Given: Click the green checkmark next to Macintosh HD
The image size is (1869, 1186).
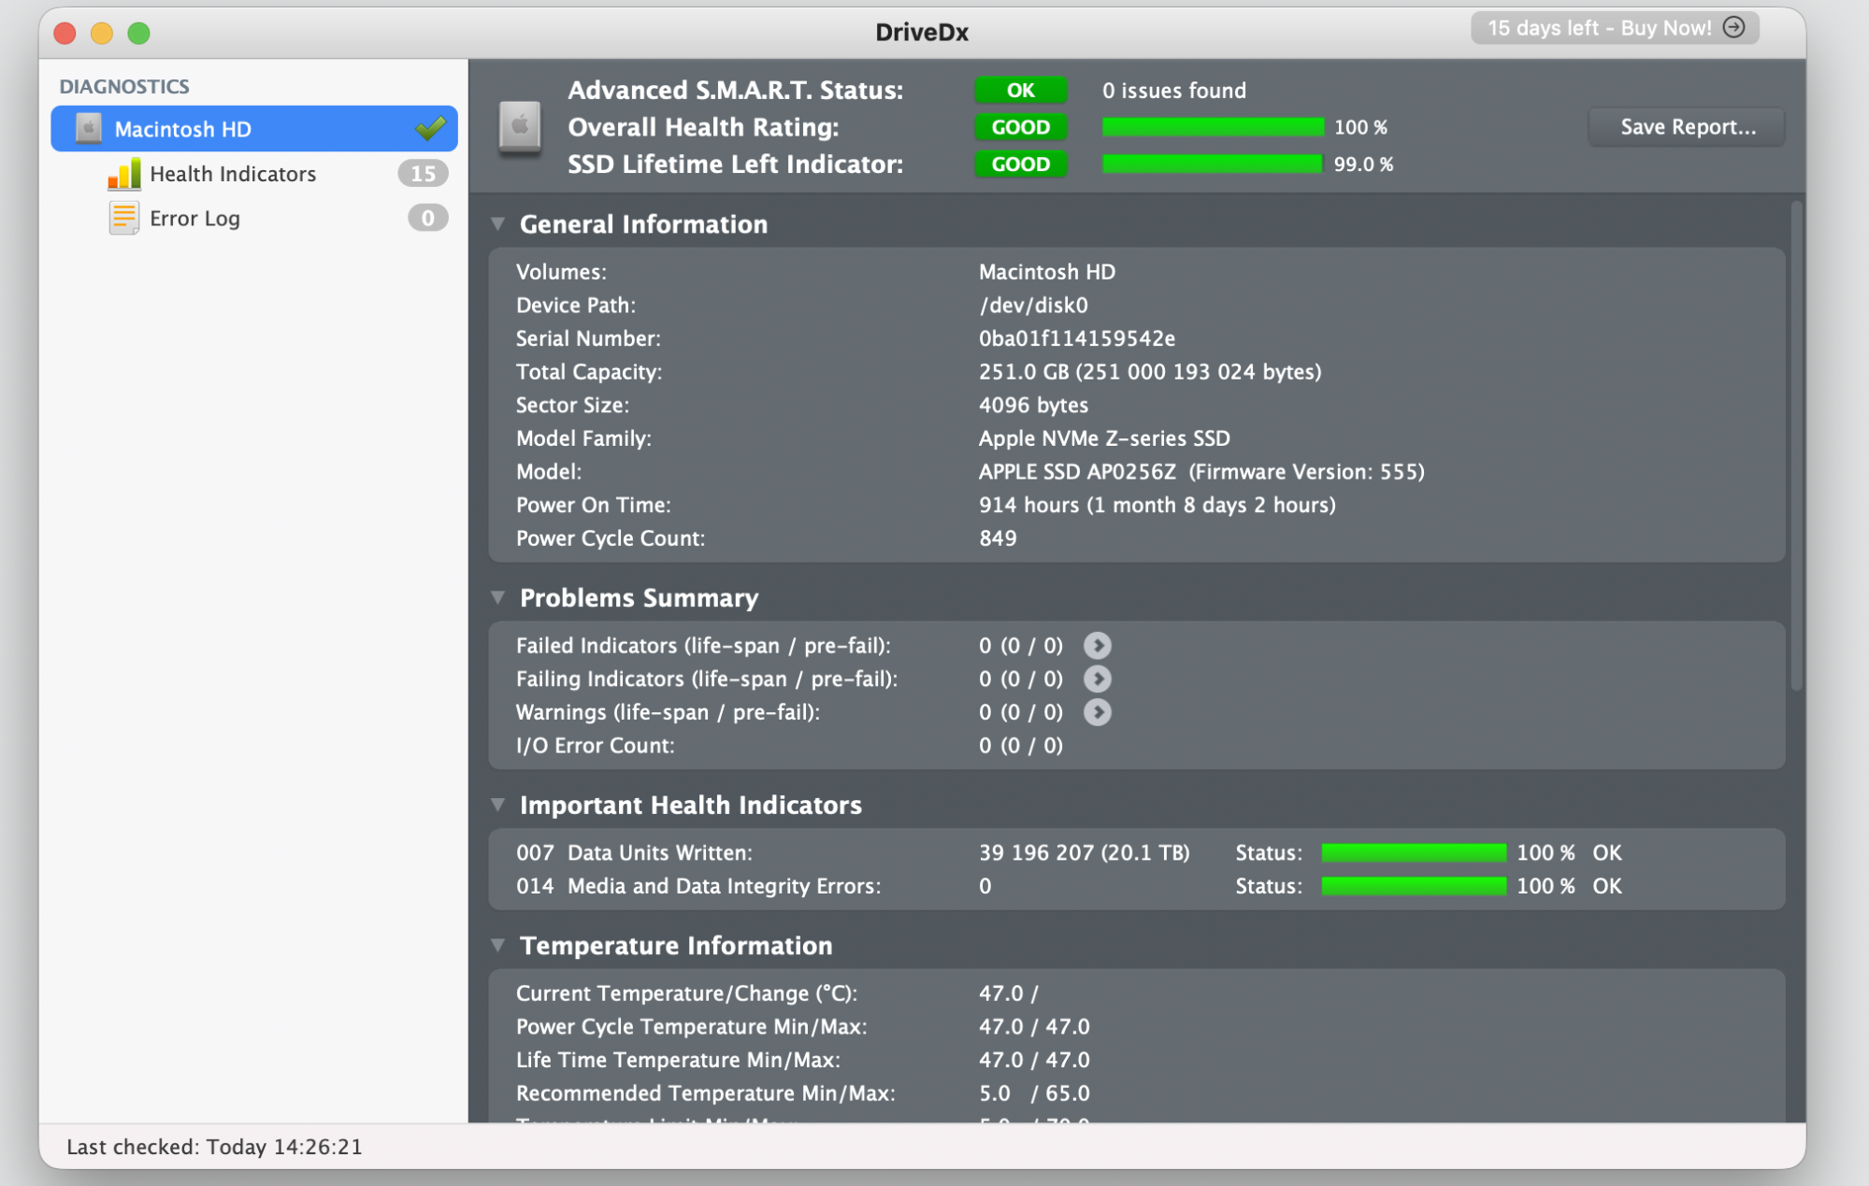Looking at the screenshot, I should click(x=430, y=128).
